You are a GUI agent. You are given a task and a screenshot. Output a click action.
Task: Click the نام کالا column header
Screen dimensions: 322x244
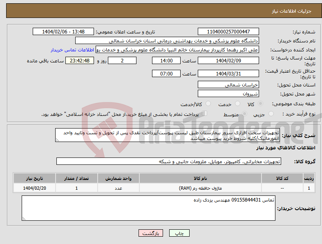click(200, 178)
